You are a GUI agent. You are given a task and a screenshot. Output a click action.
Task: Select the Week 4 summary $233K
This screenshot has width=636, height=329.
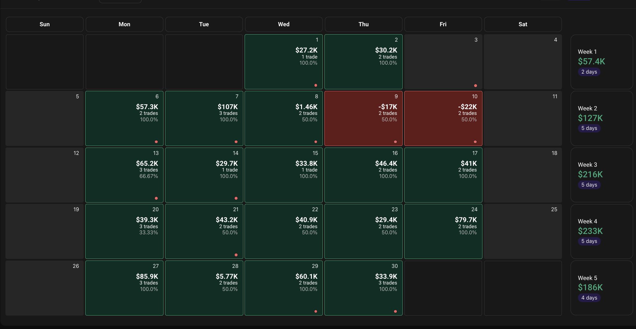tap(602, 231)
